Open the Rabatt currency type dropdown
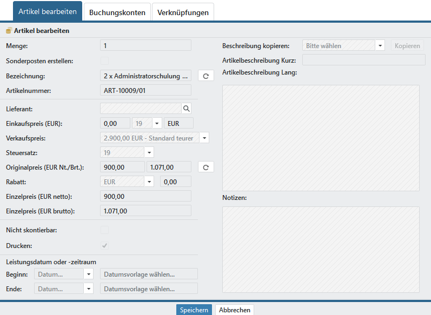This screenshot has width=431, height=315. (x=149, y=182)
